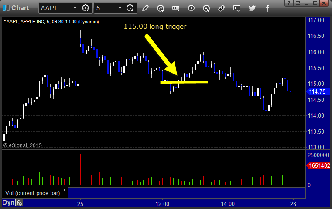The height and width of the screenshot is (209, 332).
Task: Click the 114.00 price axis label
Action: pyautogui.click(x=316, y=115)
